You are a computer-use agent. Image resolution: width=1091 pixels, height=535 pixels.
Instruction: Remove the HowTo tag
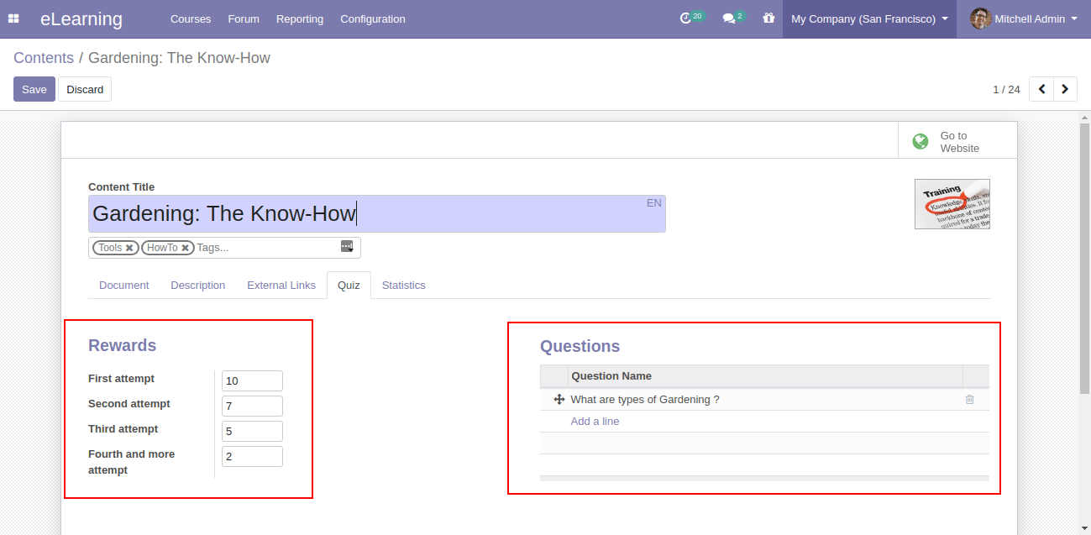click(x=186, y=248)
